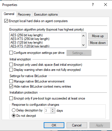Uncheck Hide native BitLocker context menu entries

[11, 86]
